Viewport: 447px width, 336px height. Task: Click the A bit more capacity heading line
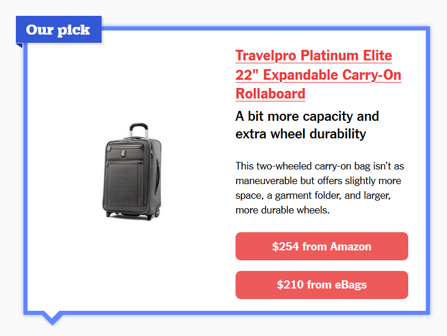pyautogui.click(x=307, y=116)
